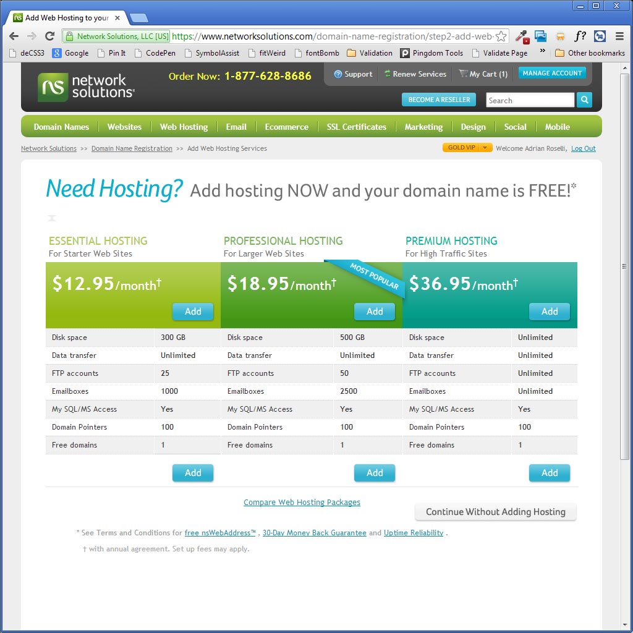
Task: Open Email menu
Action: tap(236, 127)
